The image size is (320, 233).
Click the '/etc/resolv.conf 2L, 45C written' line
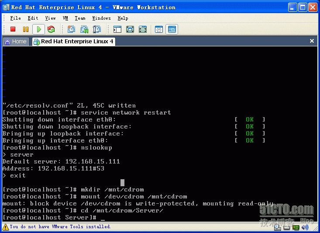point(69,105)
